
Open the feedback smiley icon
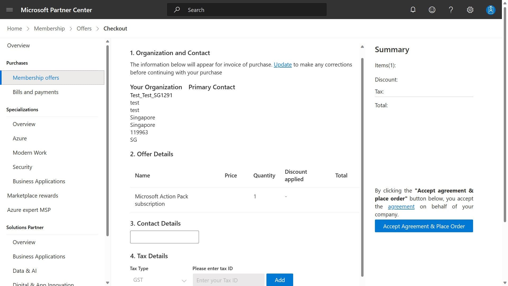tap(432, 10)
